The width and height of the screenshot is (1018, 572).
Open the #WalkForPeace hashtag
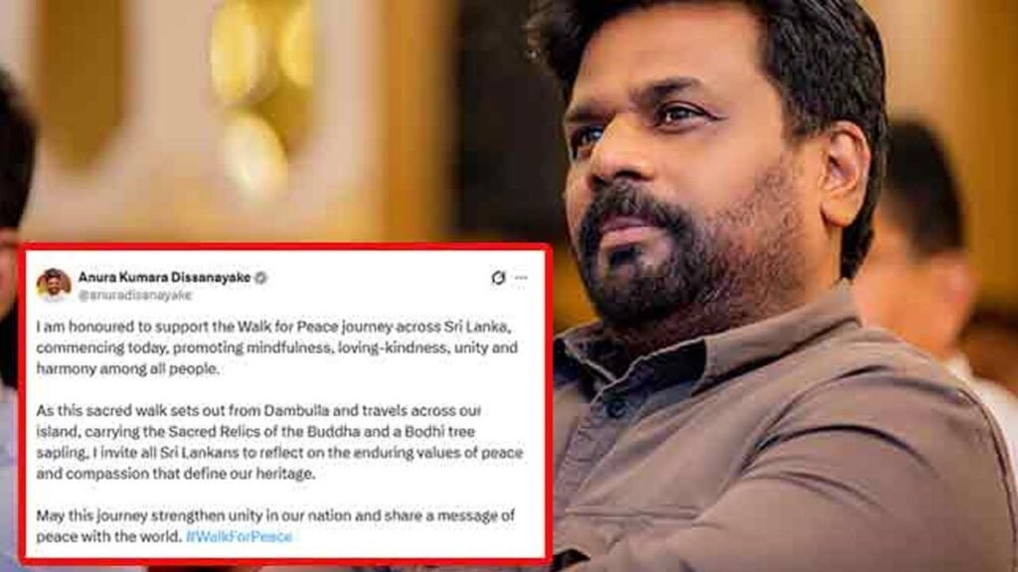tap(239, 537)
